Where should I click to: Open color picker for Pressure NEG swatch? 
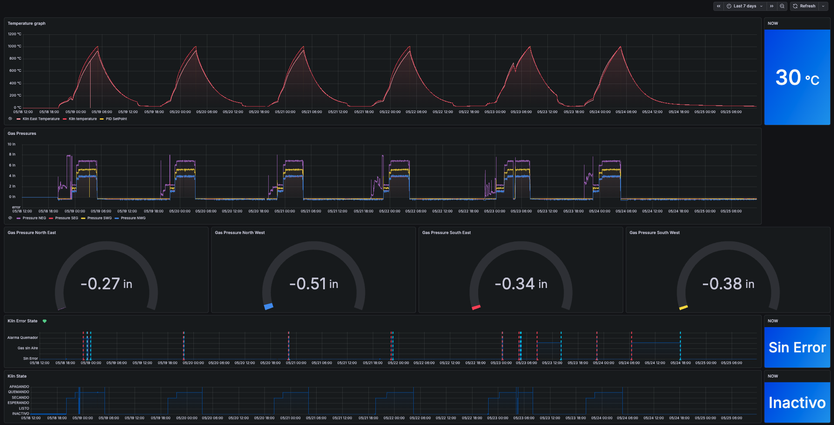click(19, 218)
